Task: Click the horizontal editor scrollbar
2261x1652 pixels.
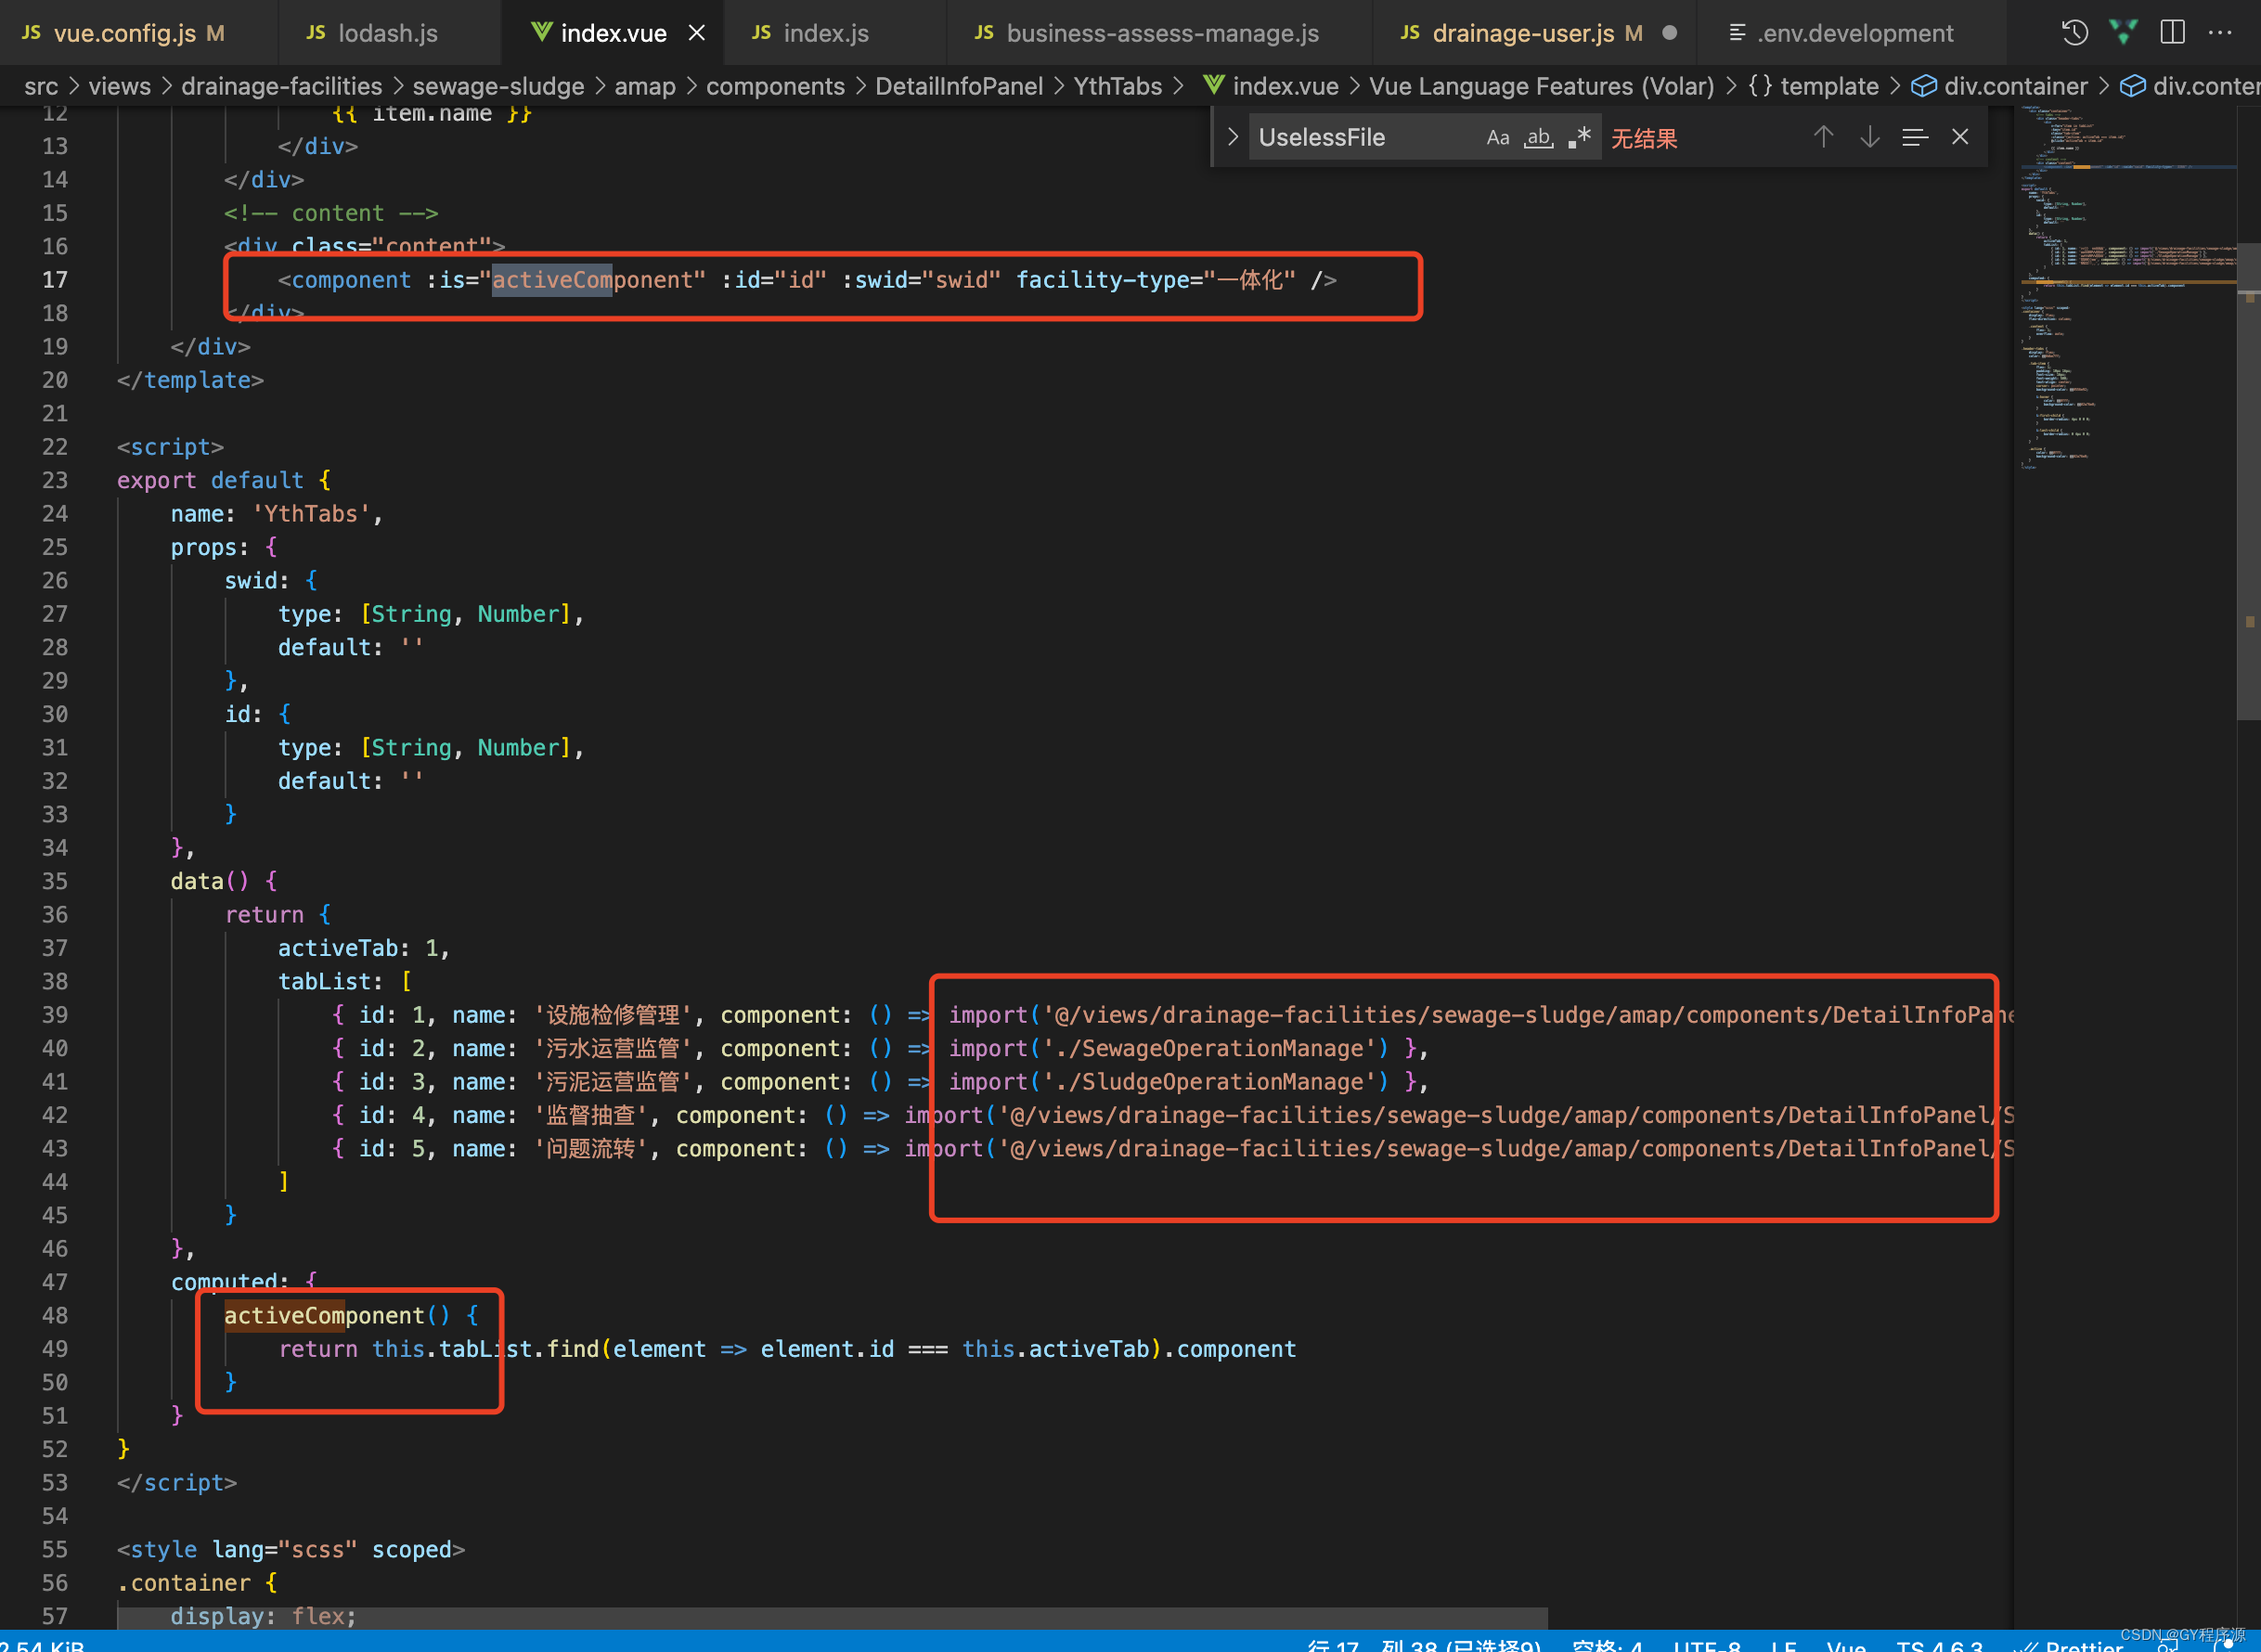Action: (832, 1617)
